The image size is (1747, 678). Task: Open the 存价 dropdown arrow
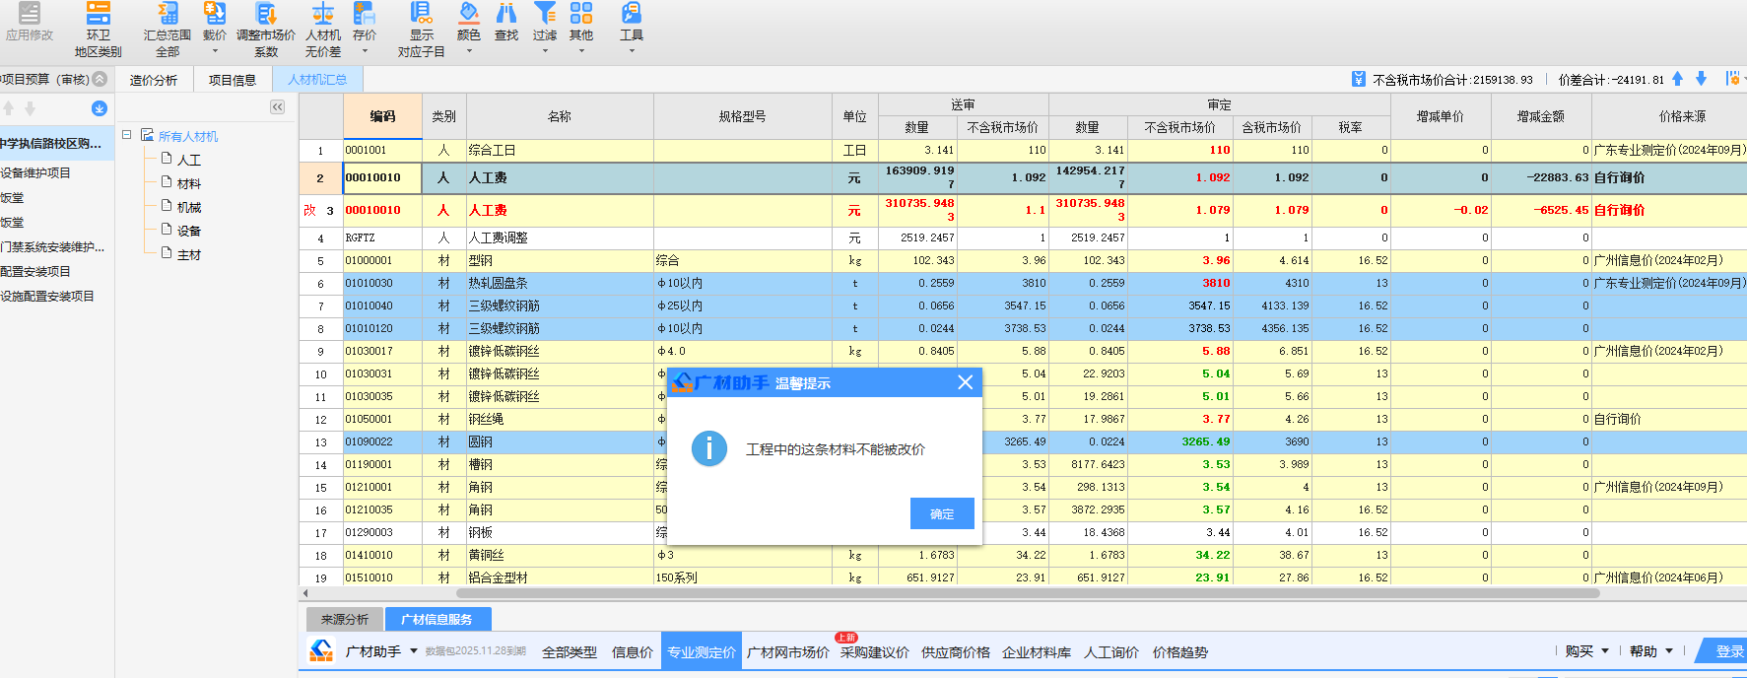click(365, 51)
